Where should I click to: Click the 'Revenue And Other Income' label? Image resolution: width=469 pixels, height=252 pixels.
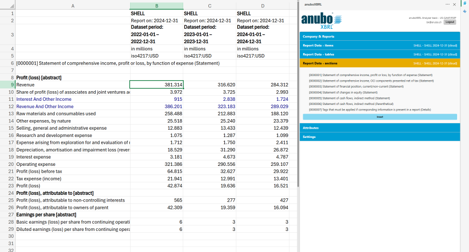73,107
